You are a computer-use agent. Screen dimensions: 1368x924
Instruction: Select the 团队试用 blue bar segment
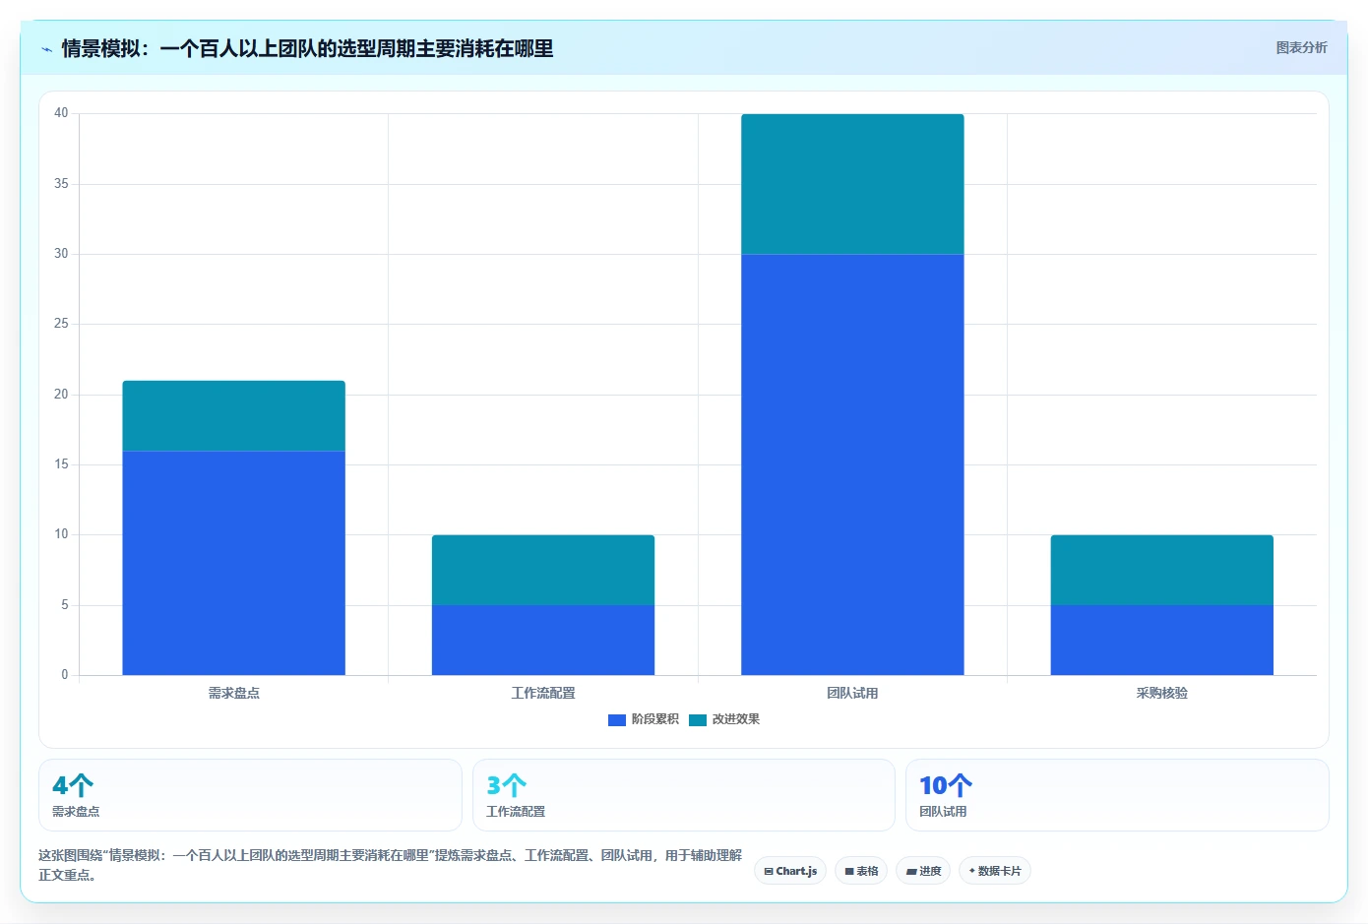coord(852,464)
